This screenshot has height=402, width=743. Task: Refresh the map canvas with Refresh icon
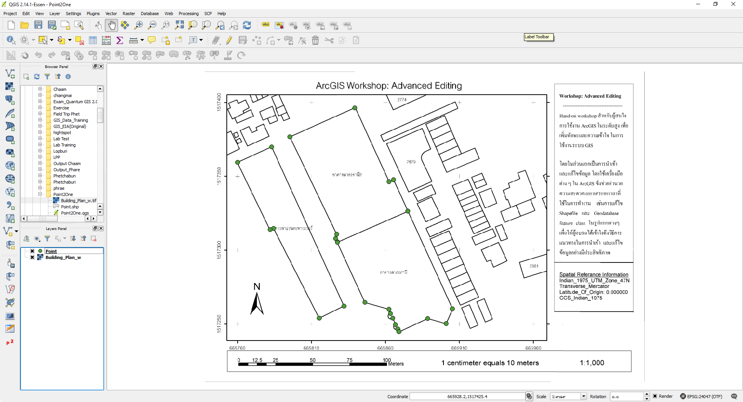coord(247,25)
